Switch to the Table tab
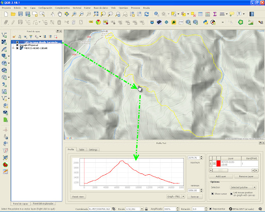The height and width of the screenshot is (212, 265). pyautogui.click(x=82, y=149)
